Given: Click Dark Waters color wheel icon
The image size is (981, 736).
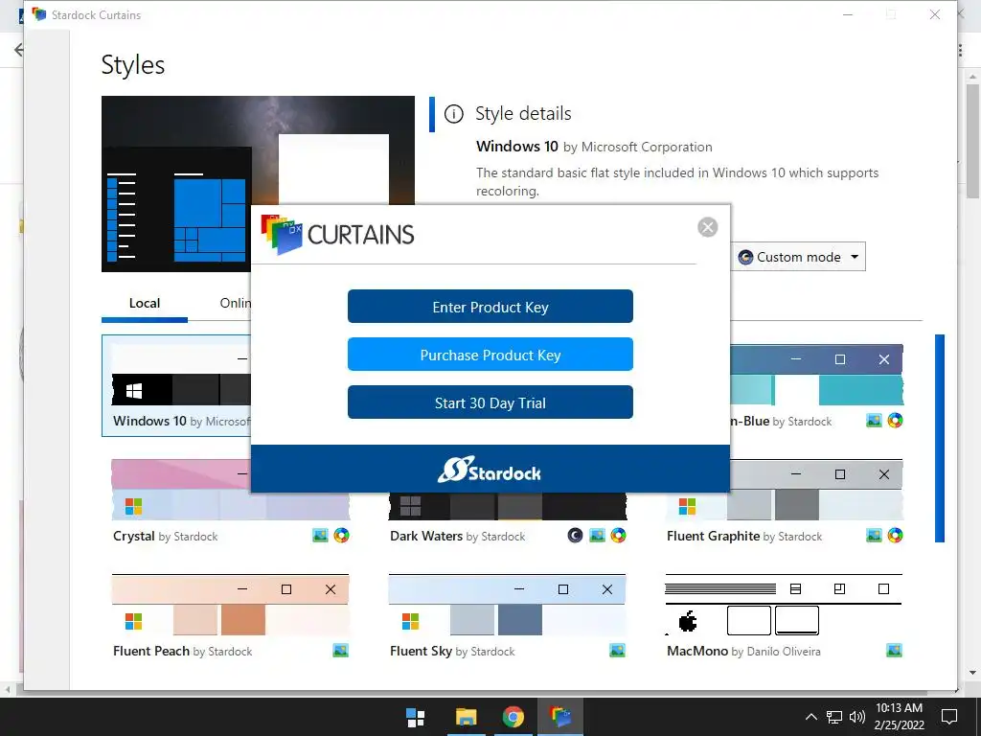Looking at the screenshot, I should click(618, 535).
